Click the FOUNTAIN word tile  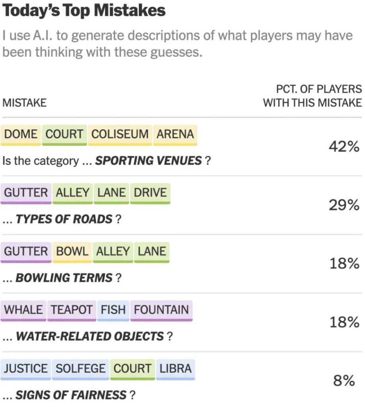161,310
